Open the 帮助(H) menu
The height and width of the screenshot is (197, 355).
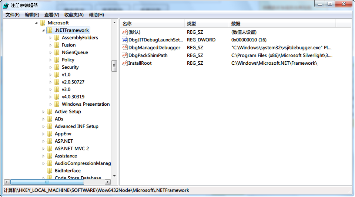tap(96, 15)
